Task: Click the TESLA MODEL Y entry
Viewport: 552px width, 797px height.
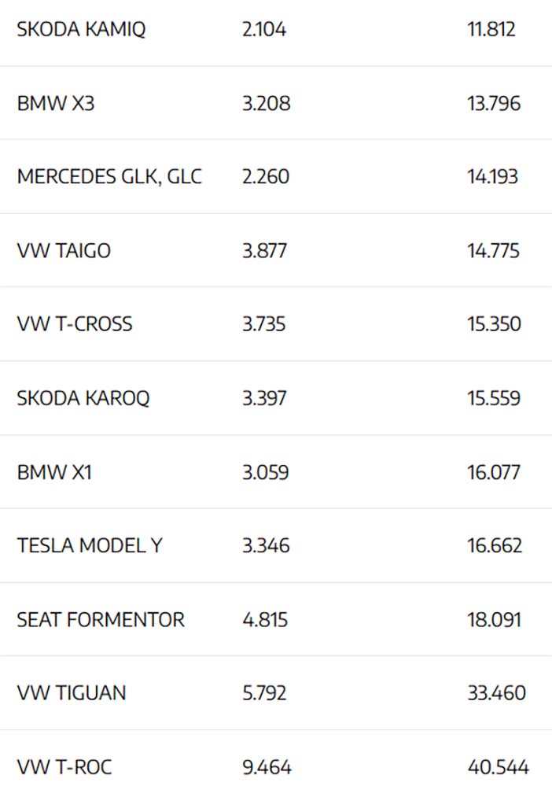Action: coord(90,545)
